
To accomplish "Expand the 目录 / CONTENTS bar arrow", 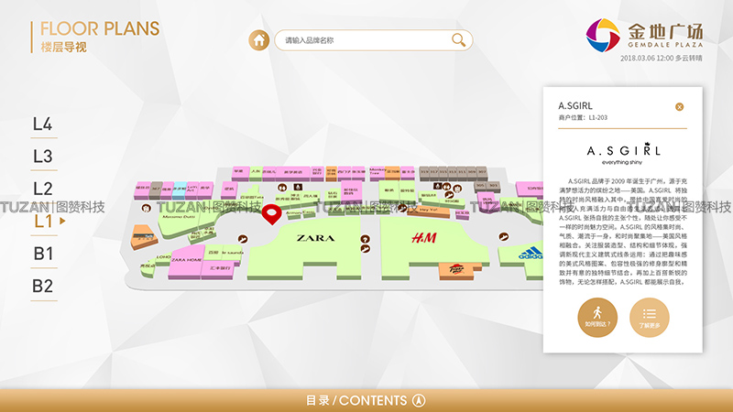I will tap(419, 400).
